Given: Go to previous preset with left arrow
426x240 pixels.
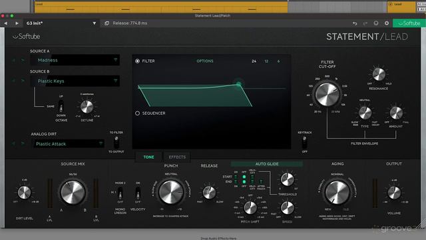Looking at the screenshot, I should [x=6, y=23].
